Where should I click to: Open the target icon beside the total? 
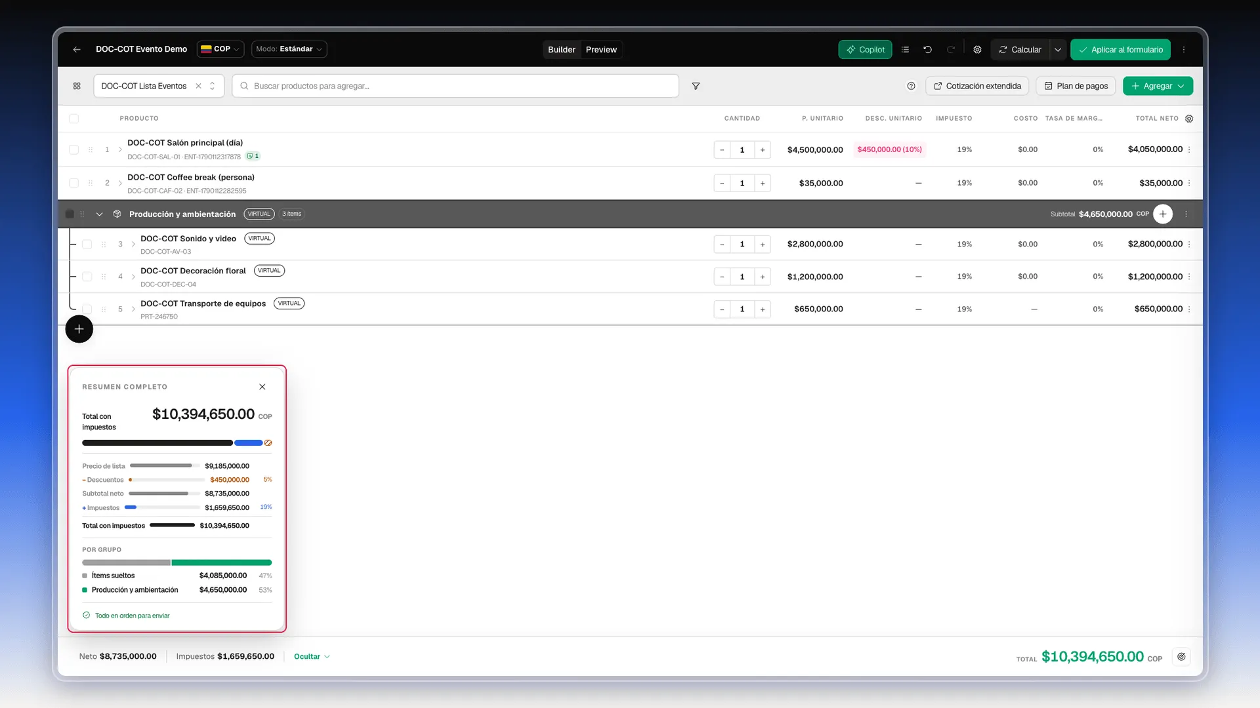tap(1181, 656)
